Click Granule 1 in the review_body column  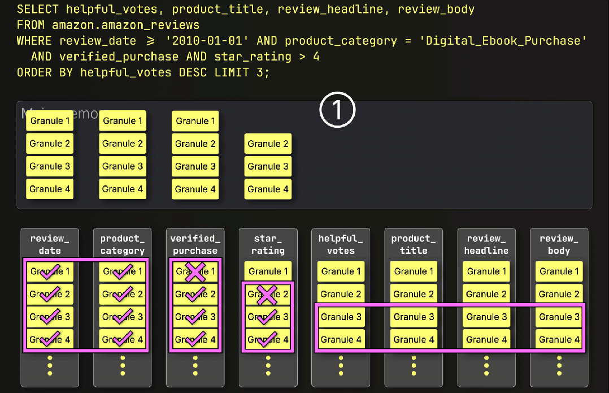559,271
